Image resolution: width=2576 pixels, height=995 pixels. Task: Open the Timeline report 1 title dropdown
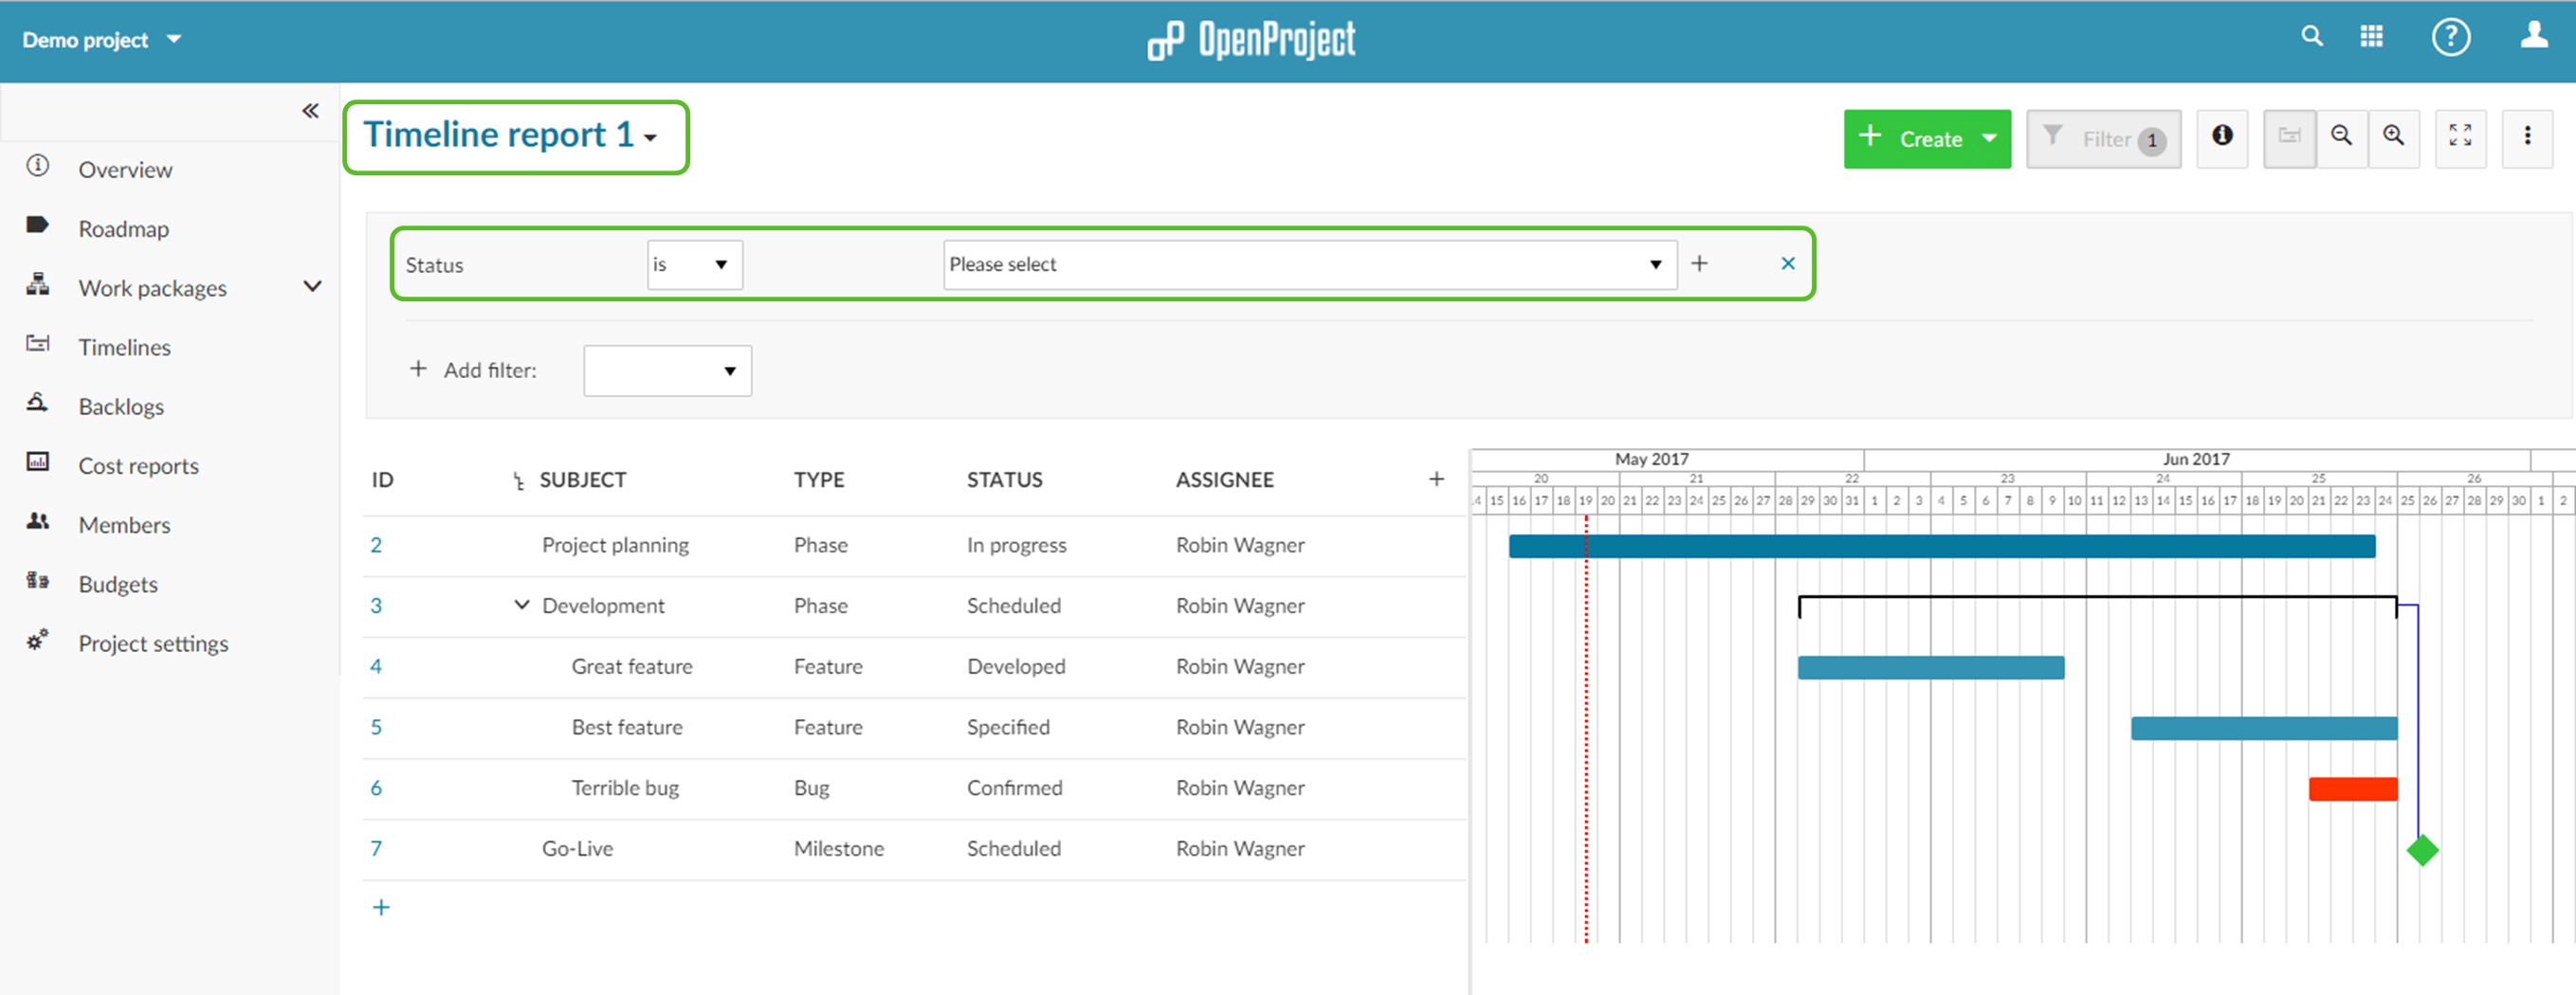[652, 137]
